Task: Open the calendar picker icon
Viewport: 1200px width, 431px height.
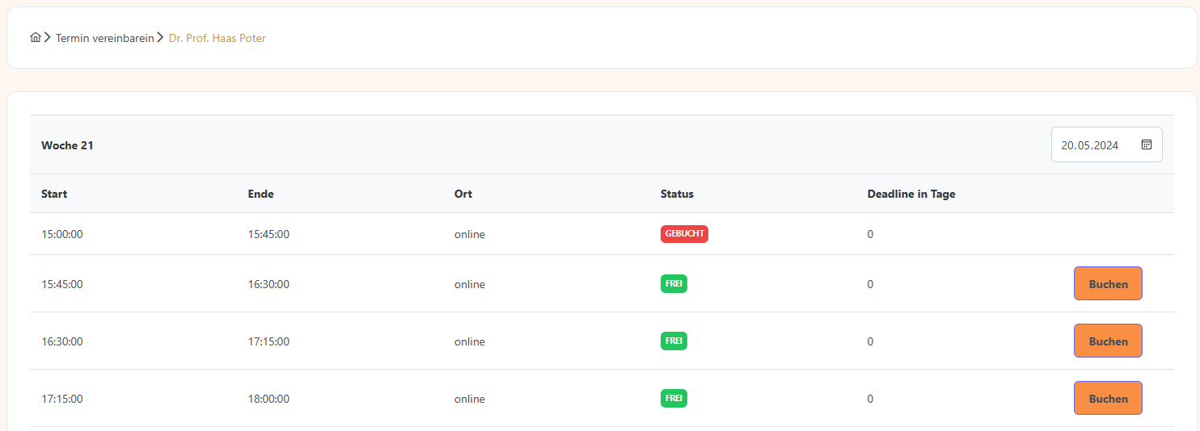Action: point(1146,144)
